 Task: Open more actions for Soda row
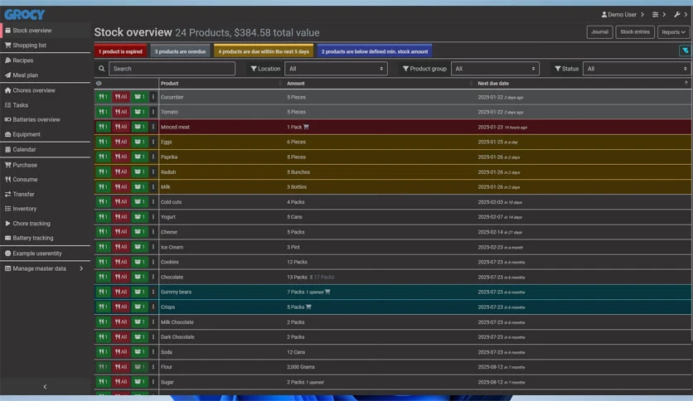pos(153,352)
